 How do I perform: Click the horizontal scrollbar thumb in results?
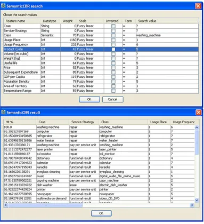point(45,205)
